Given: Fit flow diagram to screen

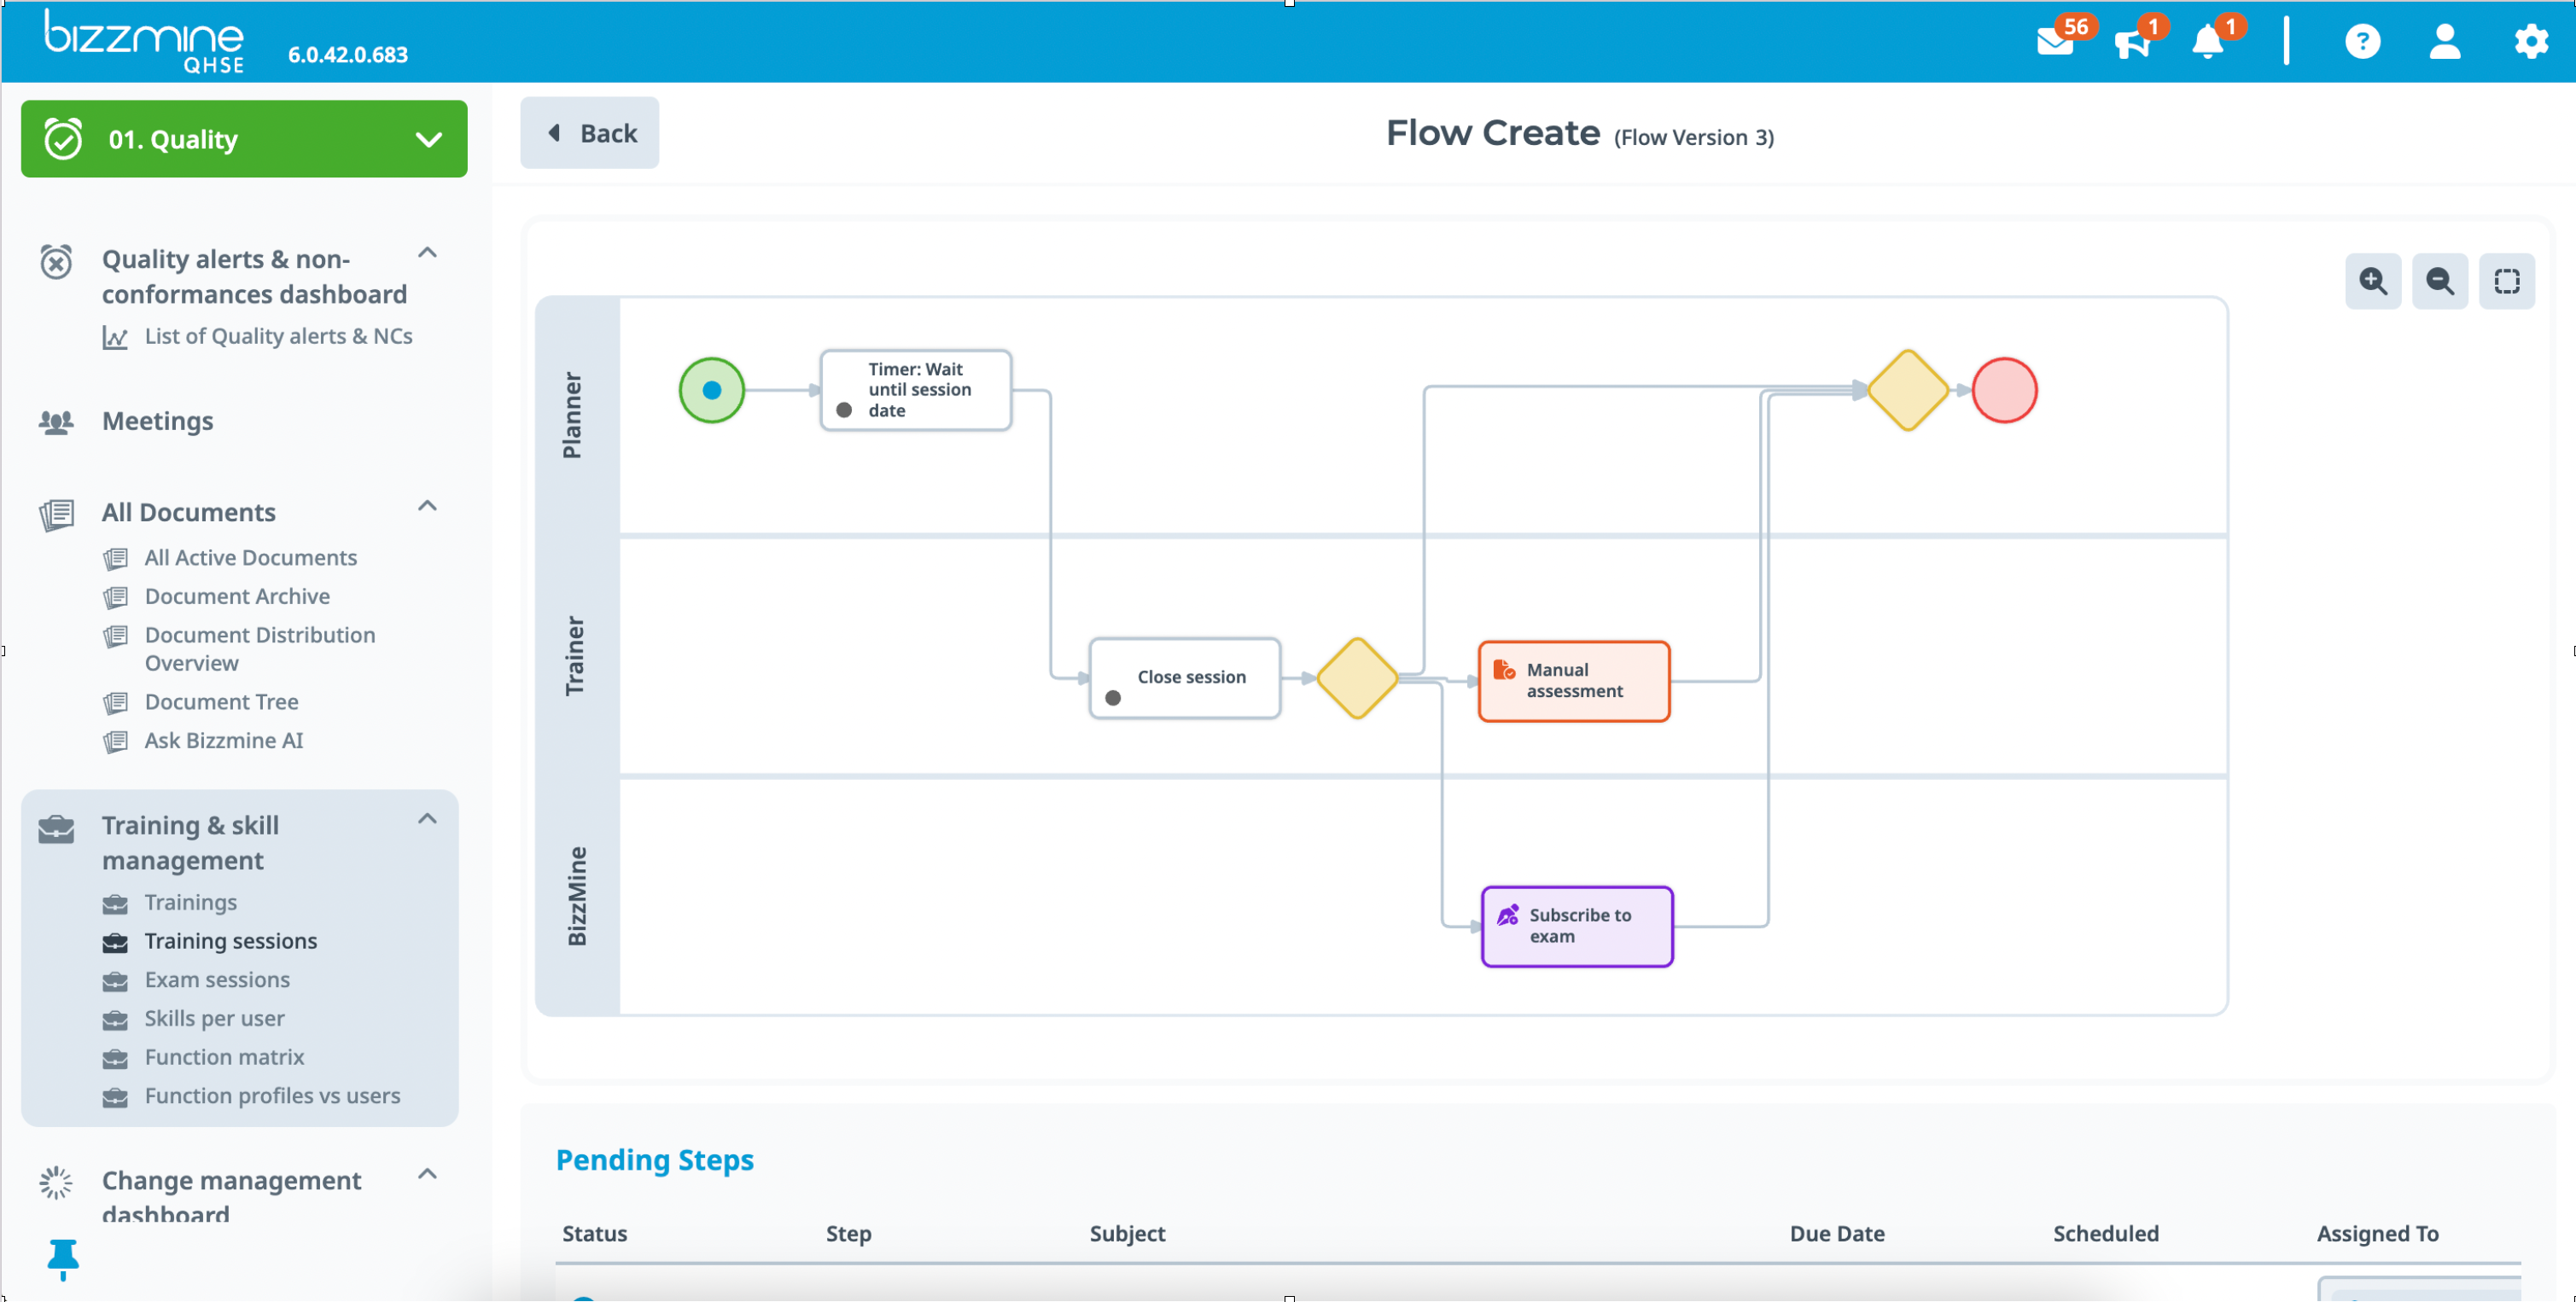Looking at the screenshot, I should 2507,282.
